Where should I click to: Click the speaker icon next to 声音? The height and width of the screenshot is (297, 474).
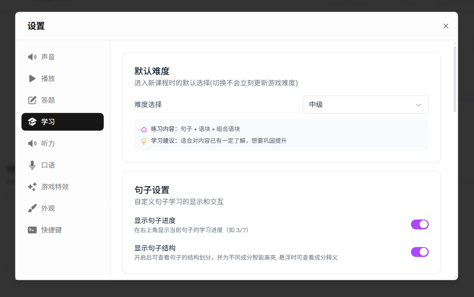(x=32, y=57)
